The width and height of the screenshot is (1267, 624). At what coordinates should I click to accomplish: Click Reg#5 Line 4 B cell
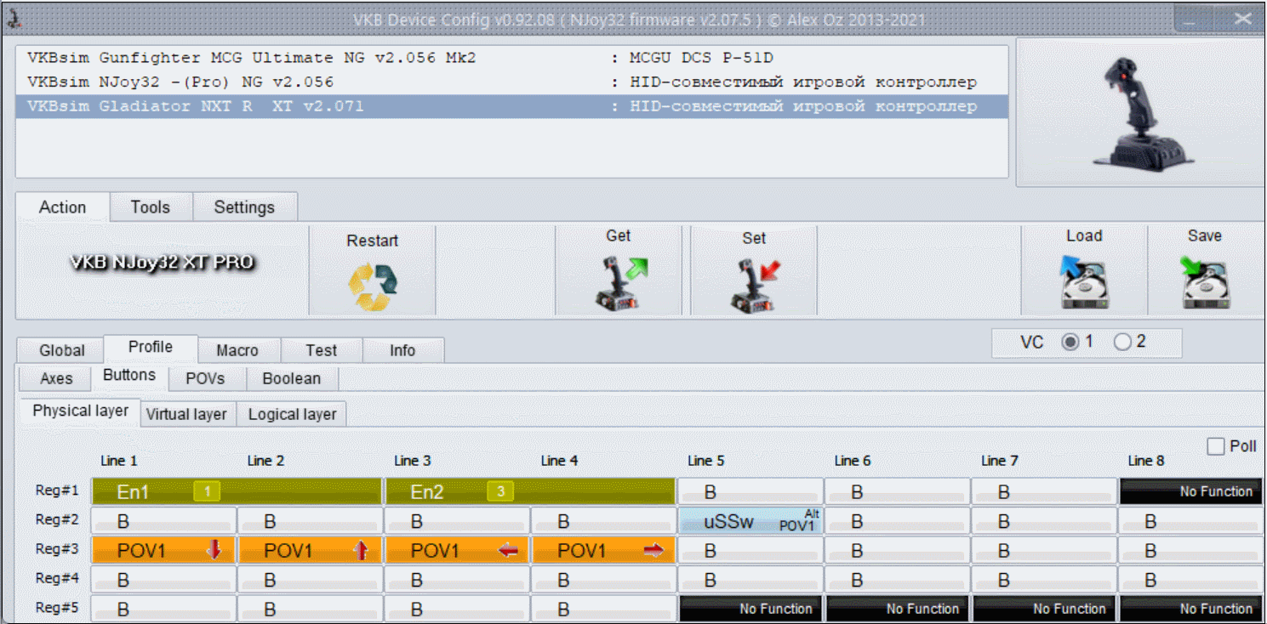(x=604, y=609)
